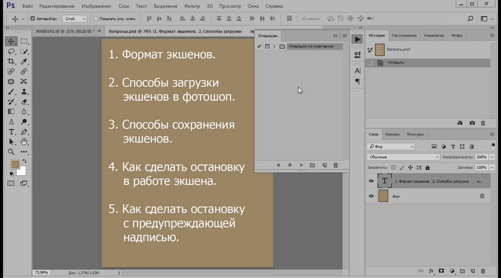Toggle 'Показать упр. элем.' checkbox
The height and width of the screenshot is (278, 501).
pyautogui.click(x=96, y=19)
